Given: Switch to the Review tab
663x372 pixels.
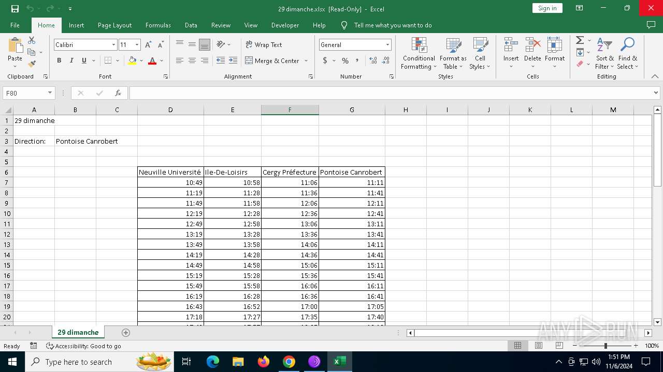Looking at the screenshot, I should click(x=221, y=25).
